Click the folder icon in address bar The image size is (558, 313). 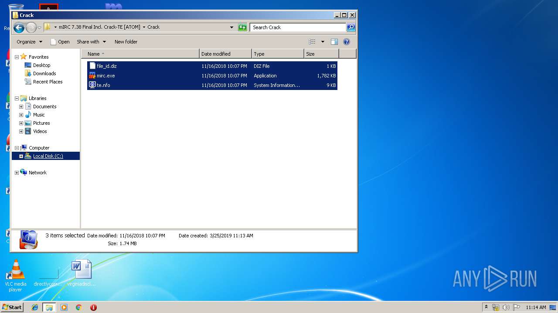48,27
